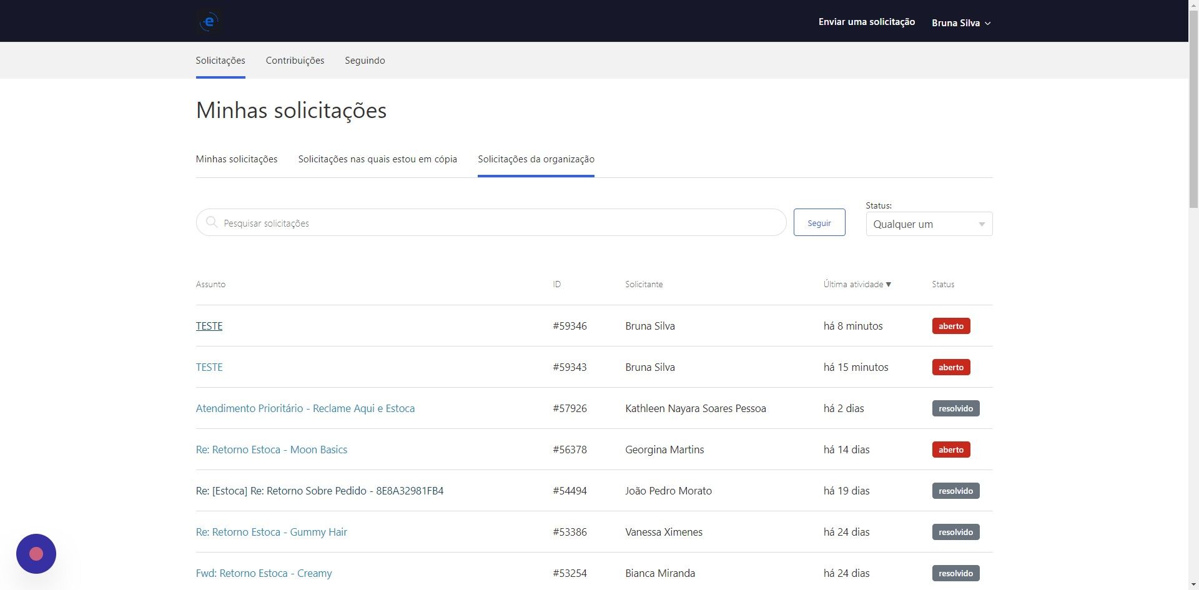Open TESTE request #59346
1199x590 pixels.
pos(209,326)
